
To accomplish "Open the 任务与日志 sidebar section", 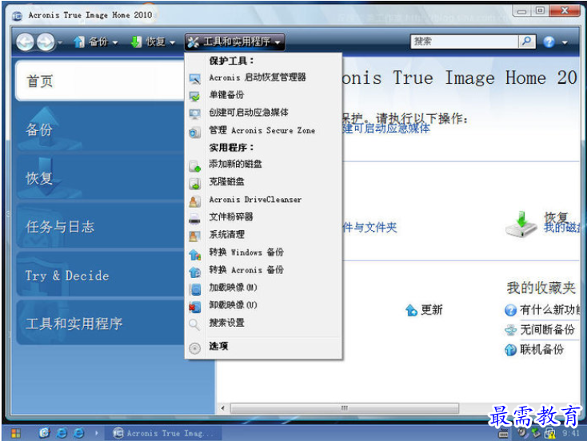I will [x=100, y=226].
